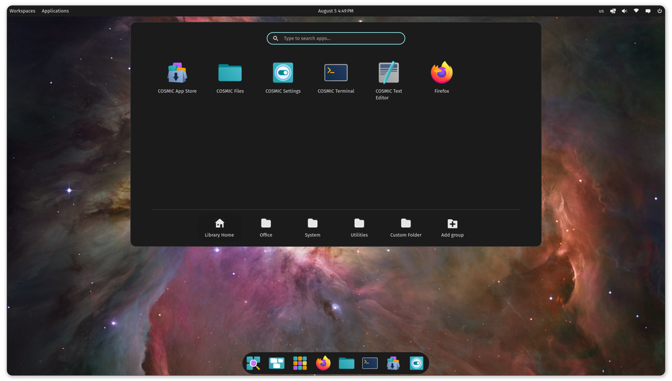Viewport: 672px width, 381px height.
Task: Launch the Terminal from the dock
Action: coord(370,364)
